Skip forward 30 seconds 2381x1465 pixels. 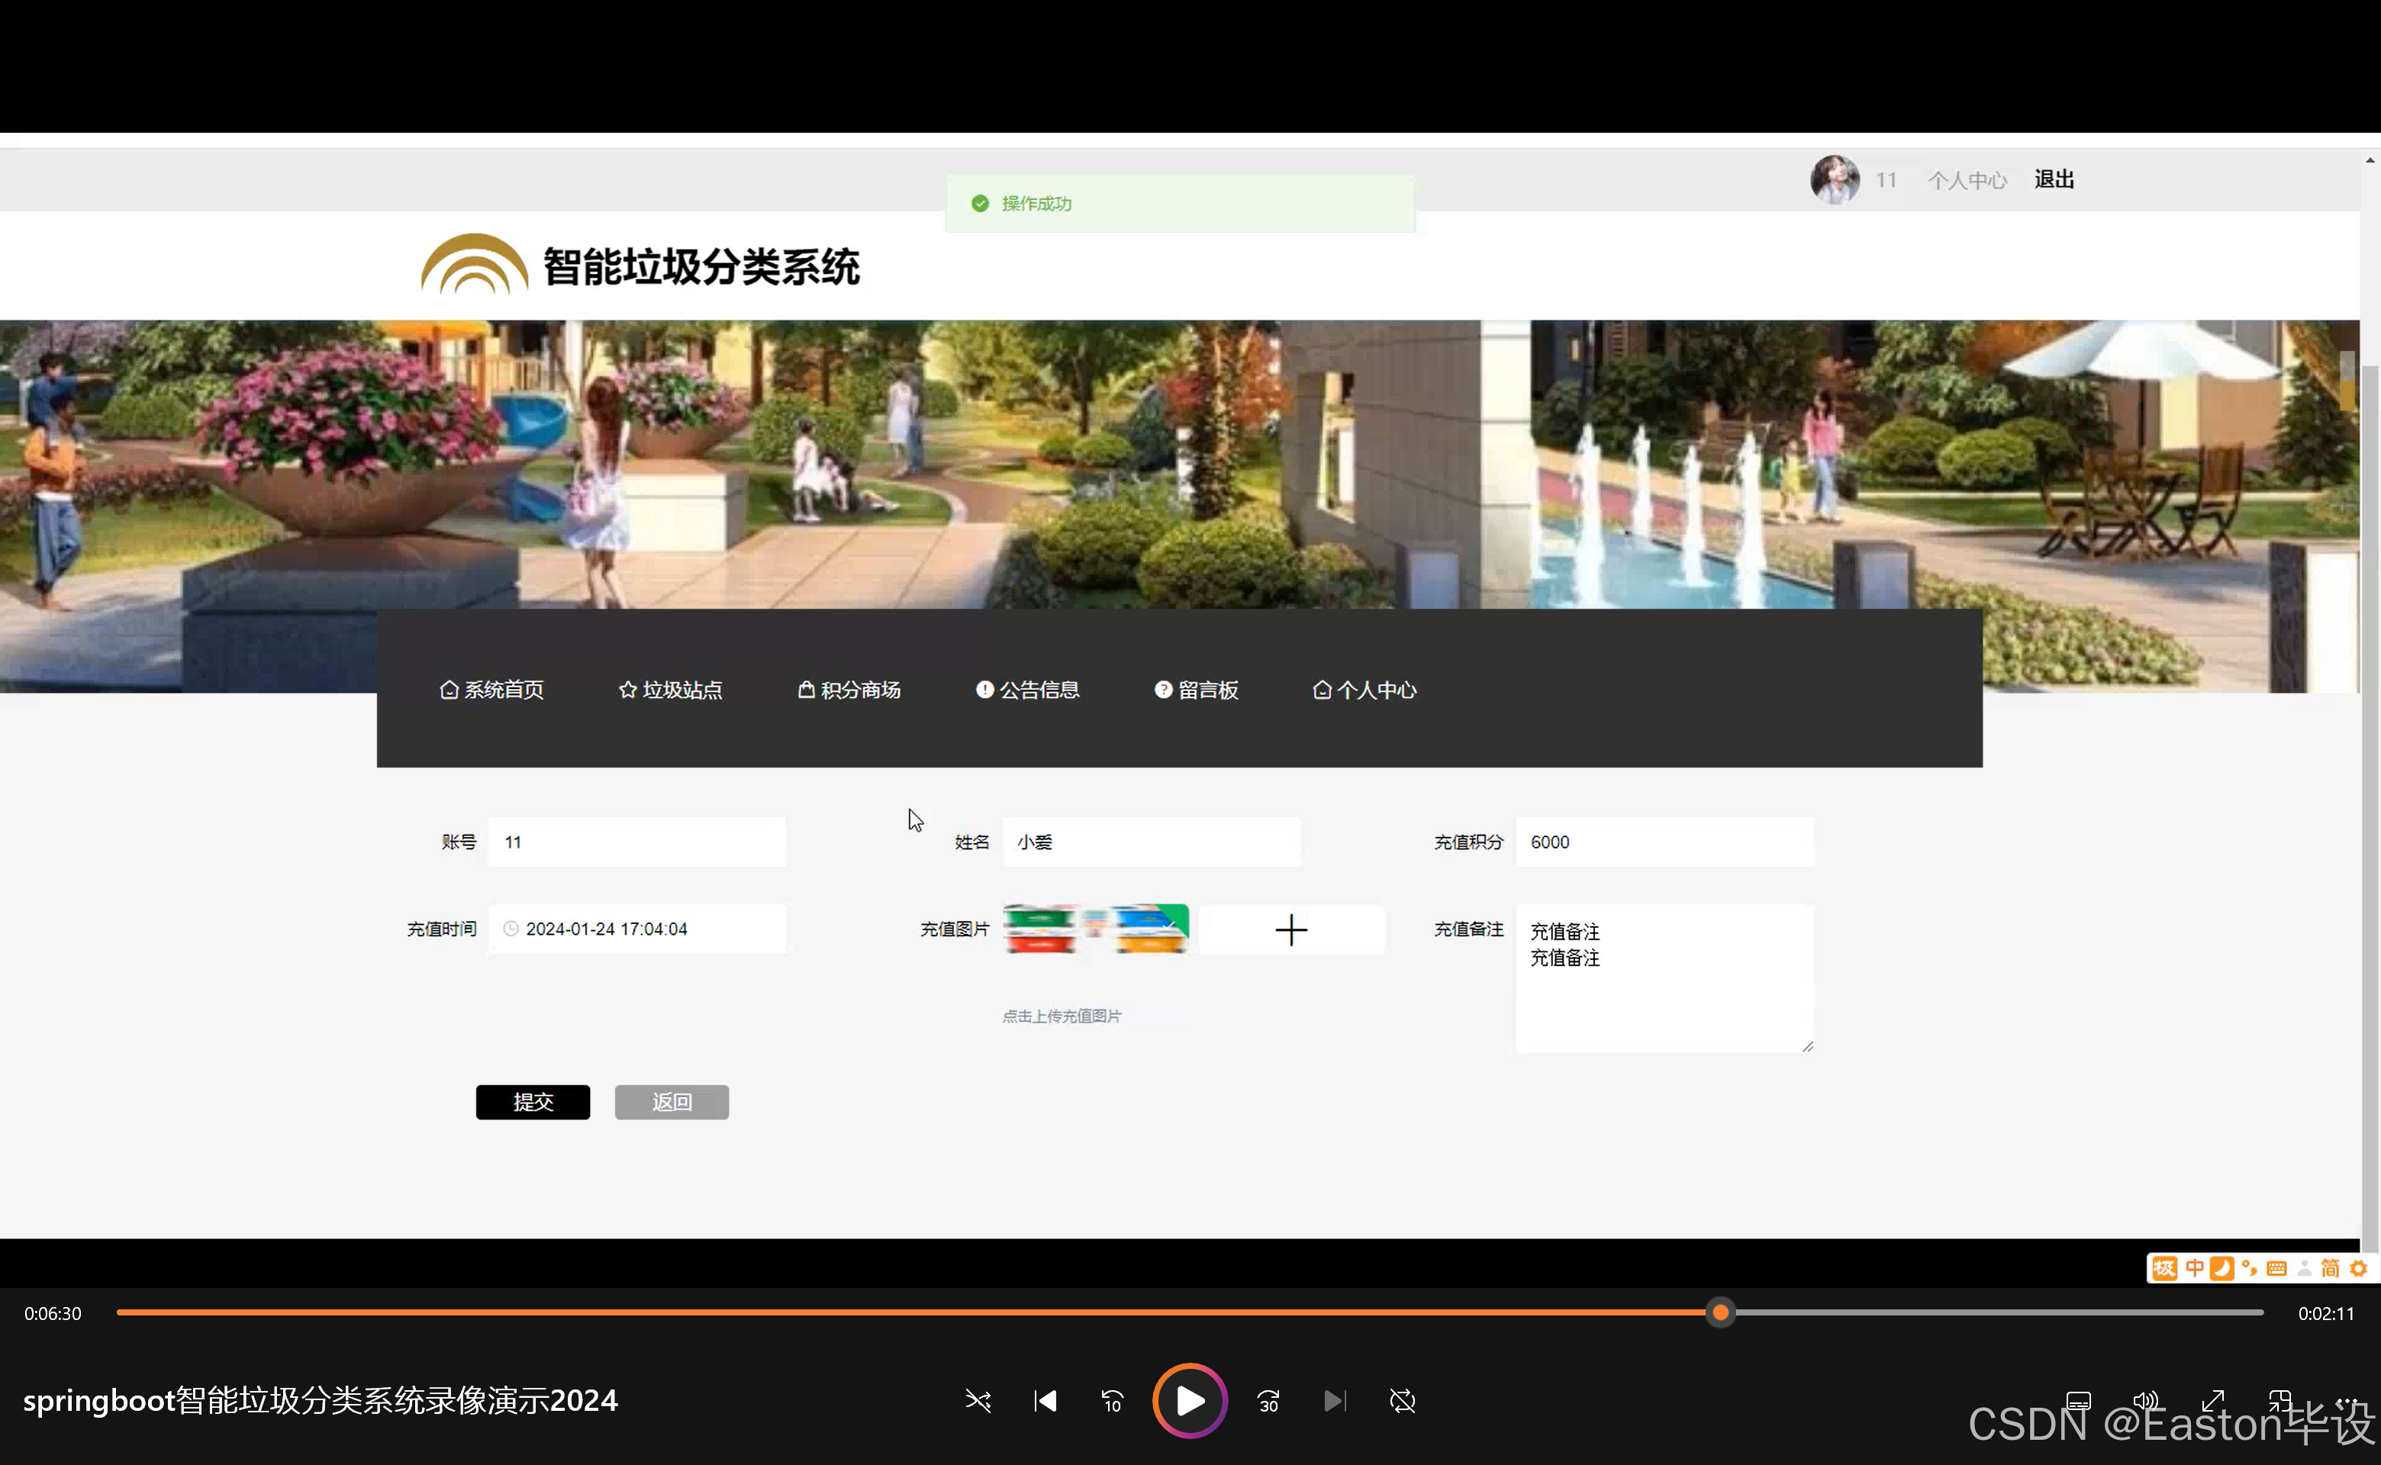[x=1268, y=1400]
